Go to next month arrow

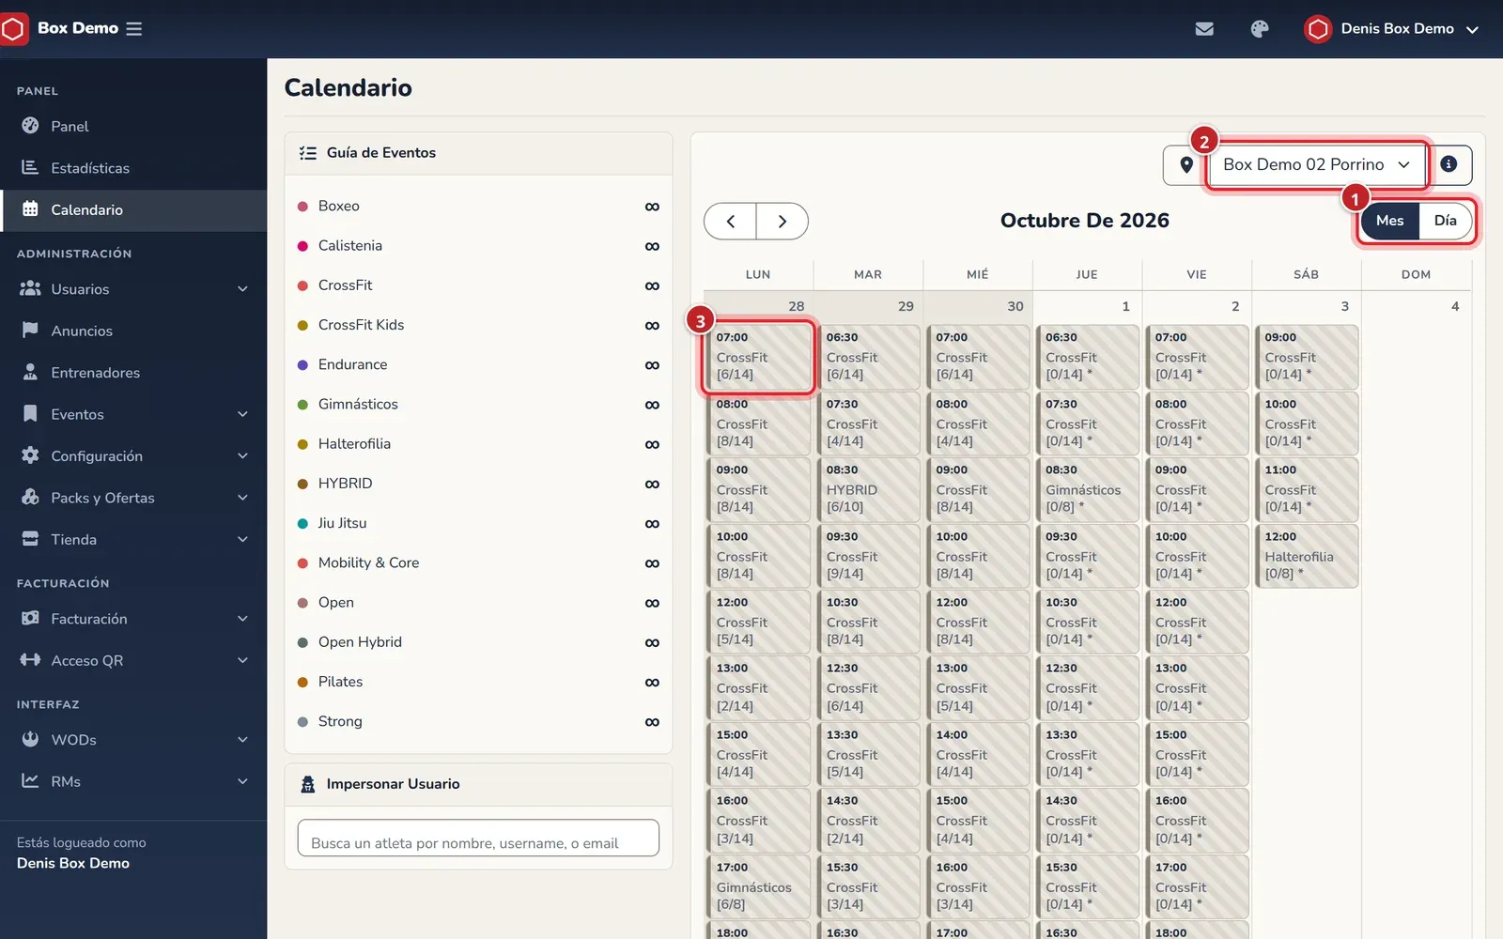pyautogui.click(x=782, y=222)
